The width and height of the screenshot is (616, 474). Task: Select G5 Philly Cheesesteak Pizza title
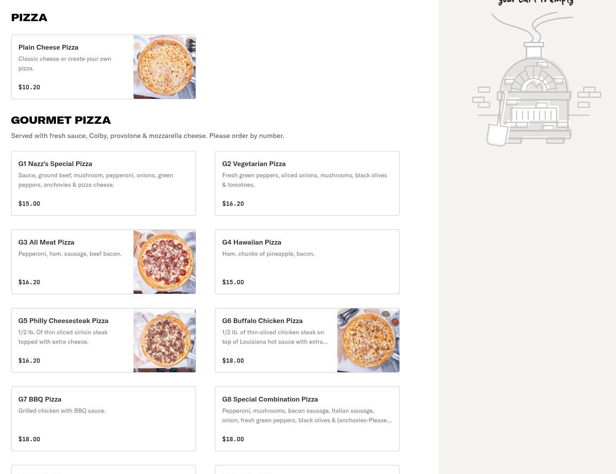63,320
